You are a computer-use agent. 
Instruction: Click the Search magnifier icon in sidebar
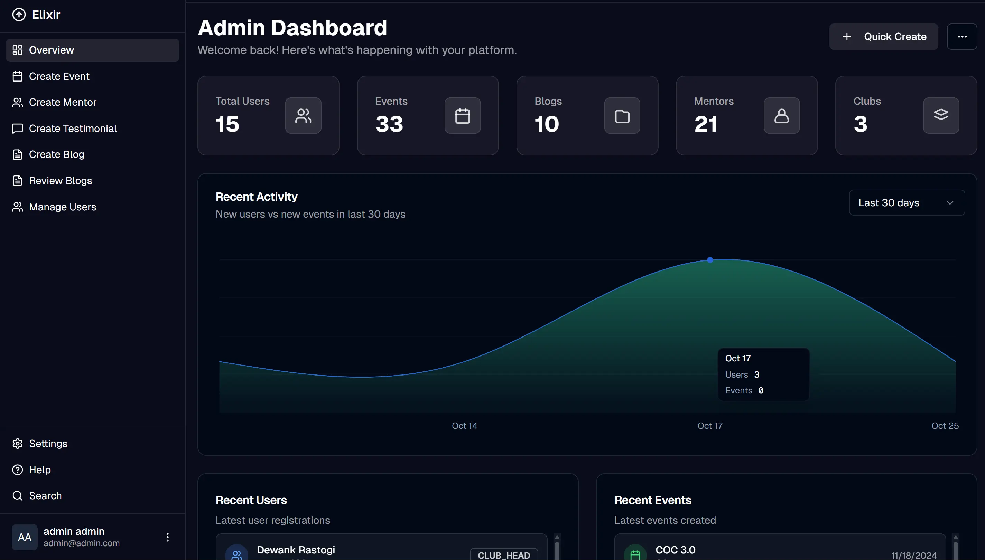[x=17, y=495]
